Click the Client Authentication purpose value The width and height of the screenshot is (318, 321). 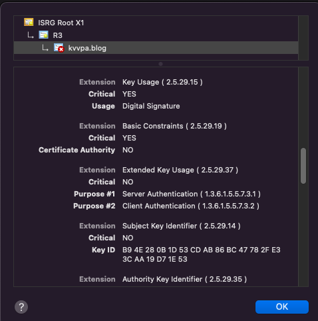coord(191,206)
